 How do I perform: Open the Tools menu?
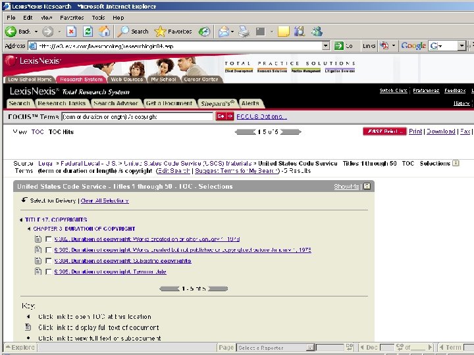point(98,18)
